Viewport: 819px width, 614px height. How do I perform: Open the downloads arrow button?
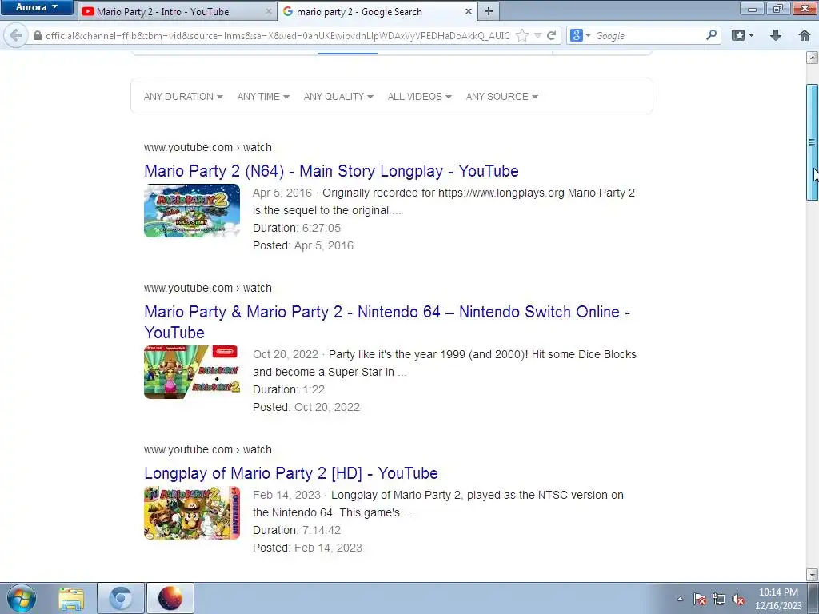pos(776,35)
